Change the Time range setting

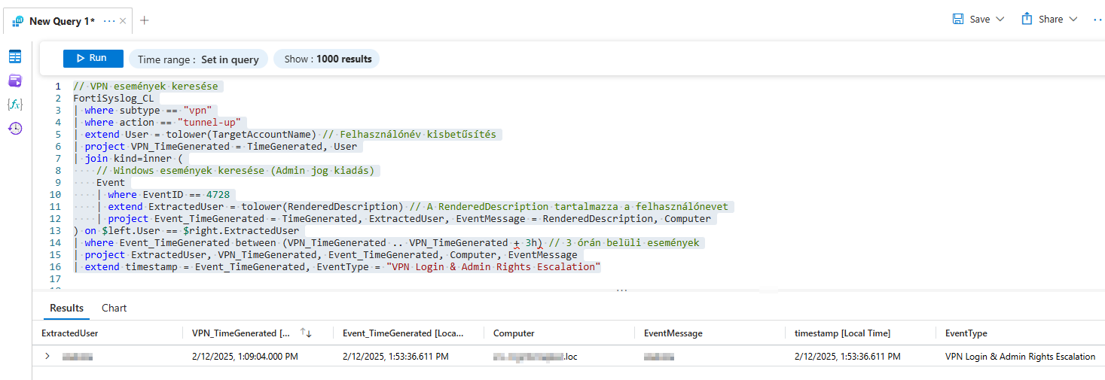pyautogui.click(x=198, y=59)
